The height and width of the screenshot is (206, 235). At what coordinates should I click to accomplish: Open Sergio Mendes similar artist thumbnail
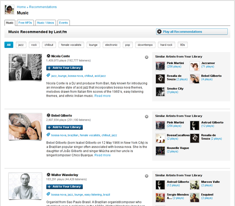(160, 197)
